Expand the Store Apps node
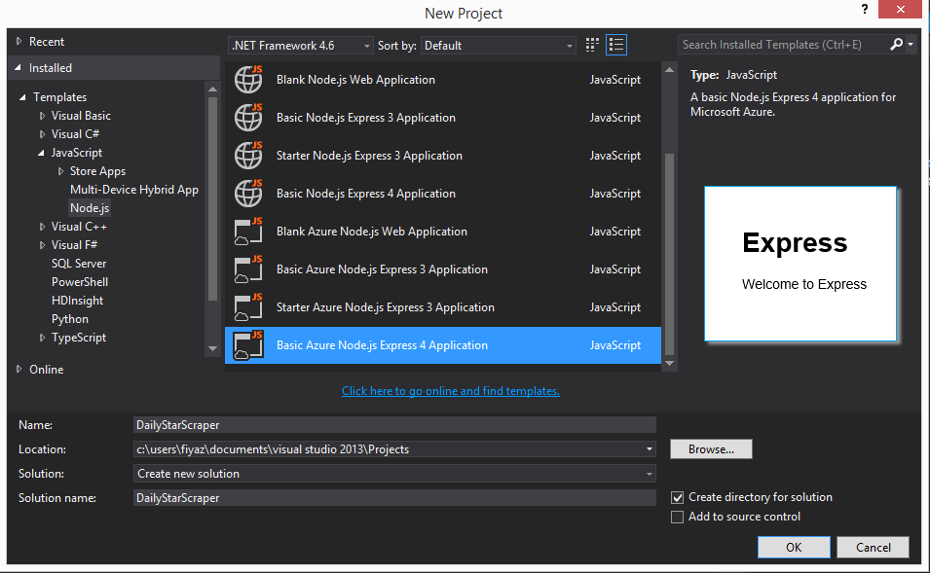930x573 pixels. (60, 171)
